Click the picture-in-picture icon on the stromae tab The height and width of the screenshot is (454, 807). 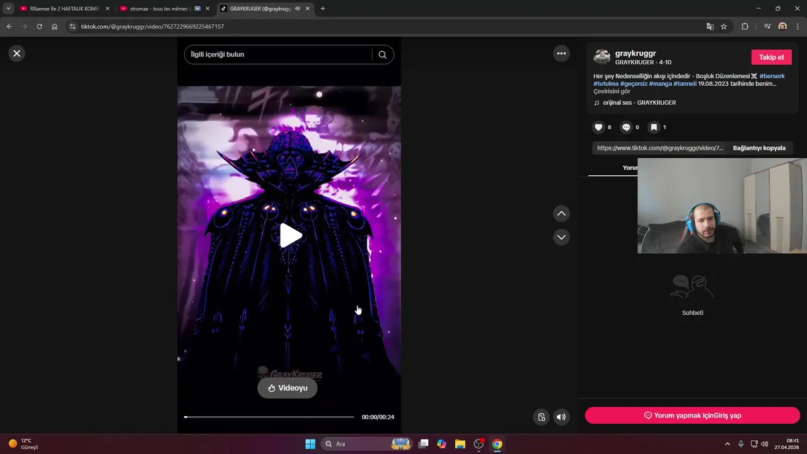(197, 9)
